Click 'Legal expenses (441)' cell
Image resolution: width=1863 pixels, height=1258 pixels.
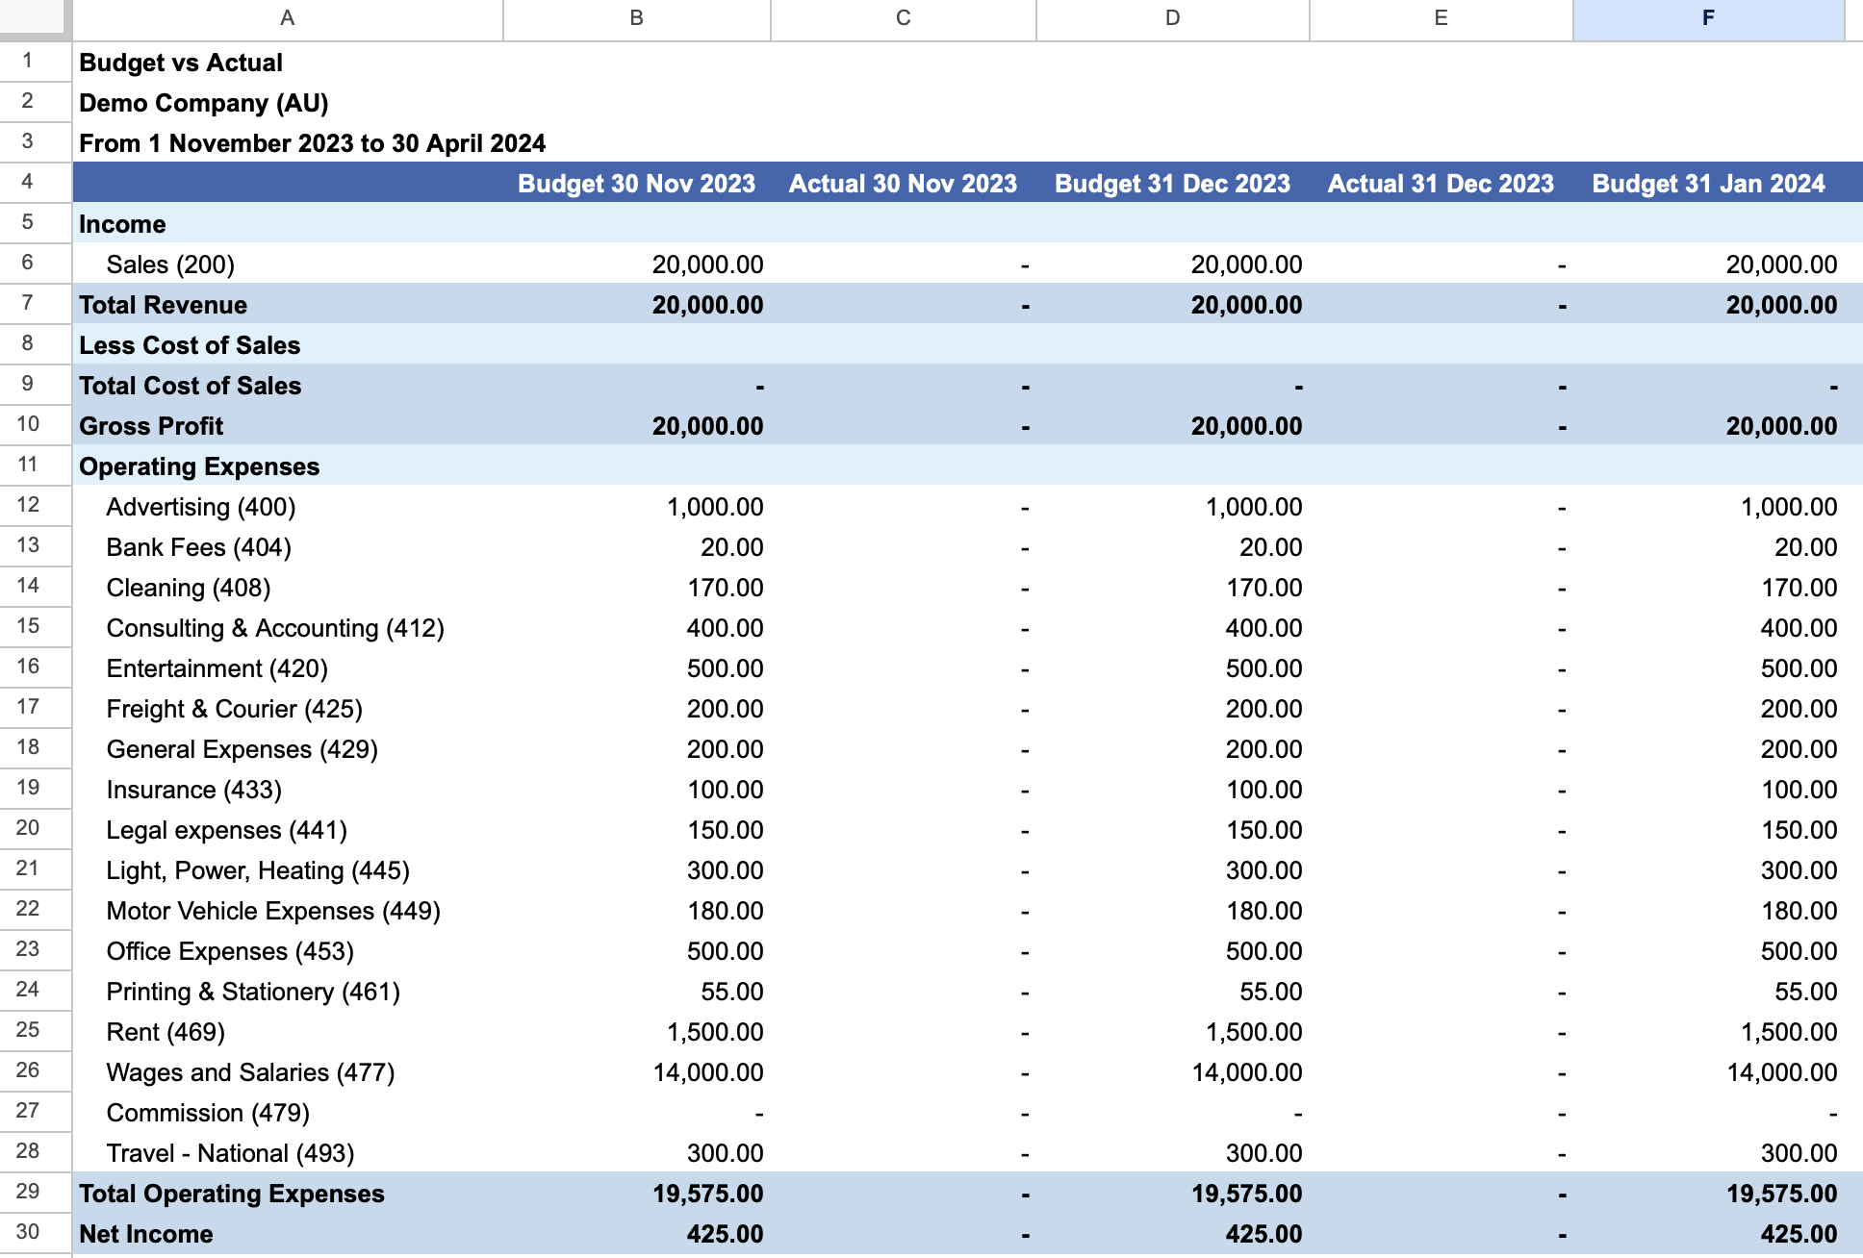(x=288, y=830)
